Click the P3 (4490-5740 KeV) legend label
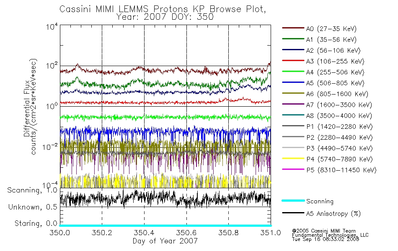 [339, 149]
